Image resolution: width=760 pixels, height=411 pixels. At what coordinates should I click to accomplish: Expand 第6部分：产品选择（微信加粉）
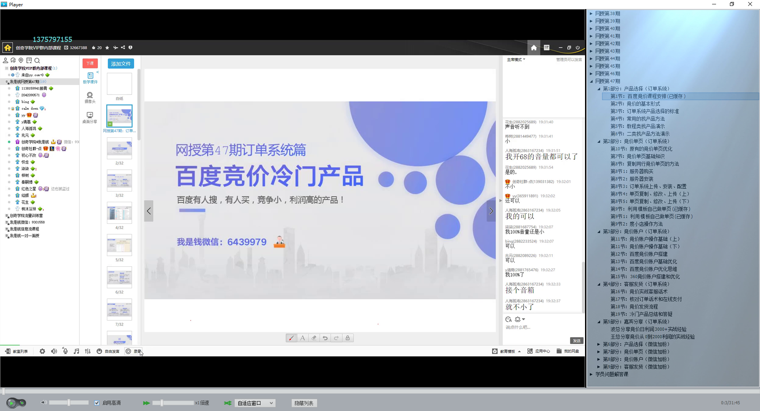(599, 344)
